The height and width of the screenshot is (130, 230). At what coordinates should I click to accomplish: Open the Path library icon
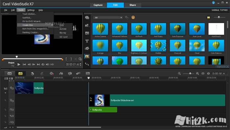pos(87,64)
